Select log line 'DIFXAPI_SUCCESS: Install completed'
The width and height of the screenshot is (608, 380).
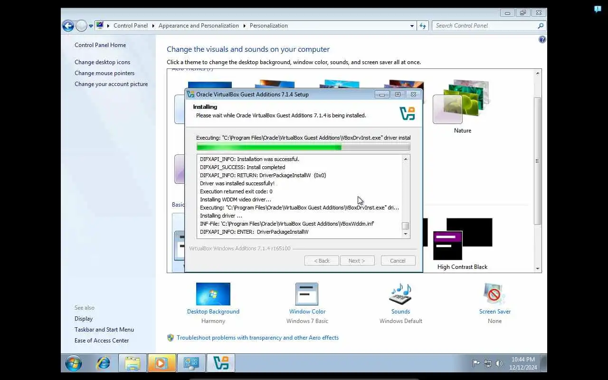tap(243, 167)
